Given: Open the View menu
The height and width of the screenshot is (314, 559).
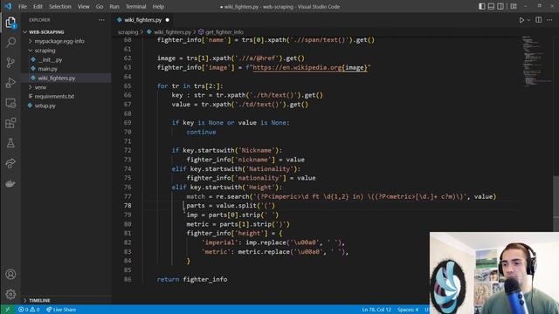Looking at the screenshot, I should point(84,6).
